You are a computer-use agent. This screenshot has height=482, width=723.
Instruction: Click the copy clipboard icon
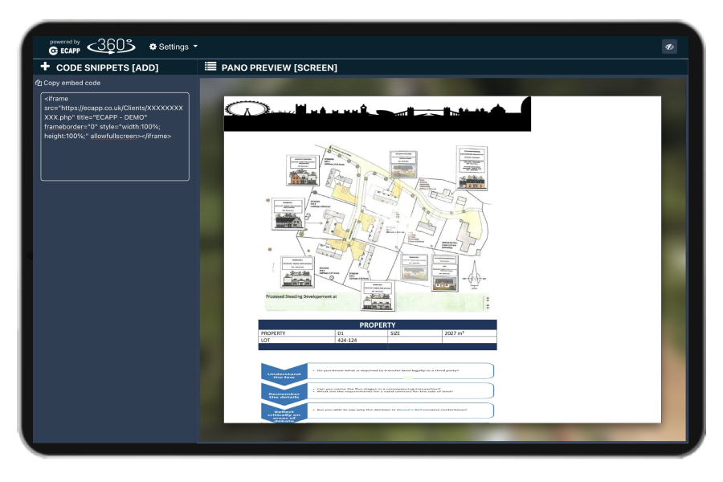point(39,83)
